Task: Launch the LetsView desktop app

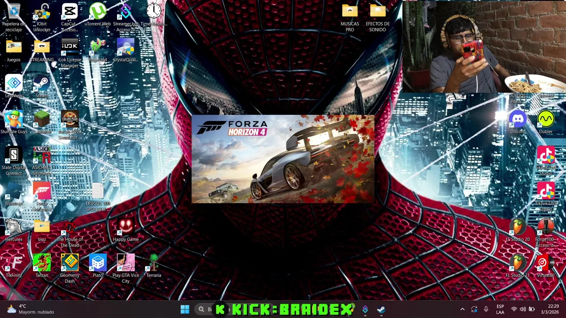Action: point(14,86)
